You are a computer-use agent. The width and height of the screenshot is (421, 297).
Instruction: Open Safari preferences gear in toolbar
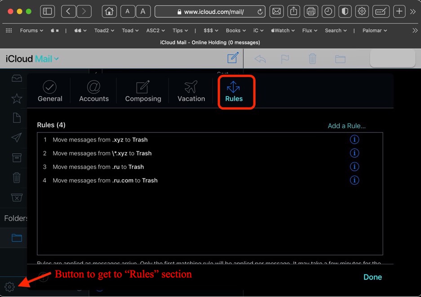(362, 11)
